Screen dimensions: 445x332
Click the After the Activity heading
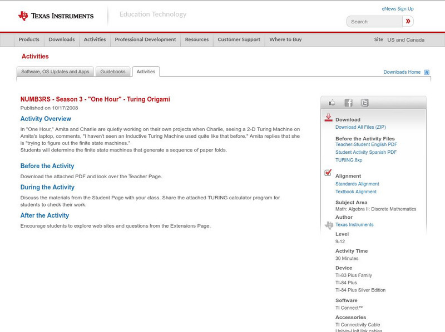pyautogui.click(x=44, y=215)
